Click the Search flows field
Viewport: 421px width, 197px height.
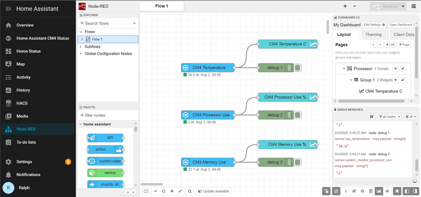[106, 23]
